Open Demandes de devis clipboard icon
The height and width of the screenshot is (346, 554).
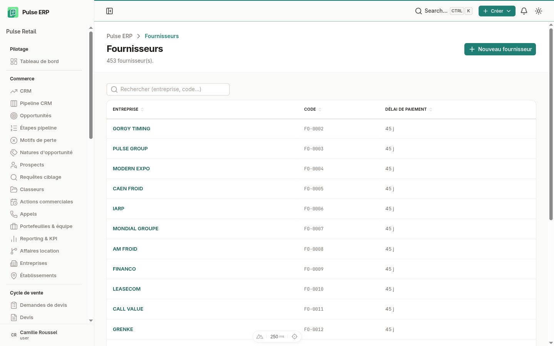pos(14,305)
